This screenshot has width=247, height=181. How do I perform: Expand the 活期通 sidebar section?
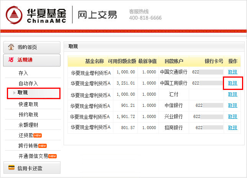click(32, 60)
